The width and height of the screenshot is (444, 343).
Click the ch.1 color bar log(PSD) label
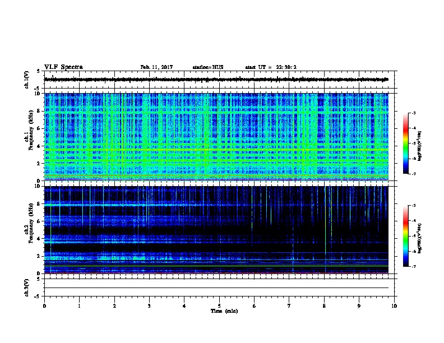coord(420,146)
